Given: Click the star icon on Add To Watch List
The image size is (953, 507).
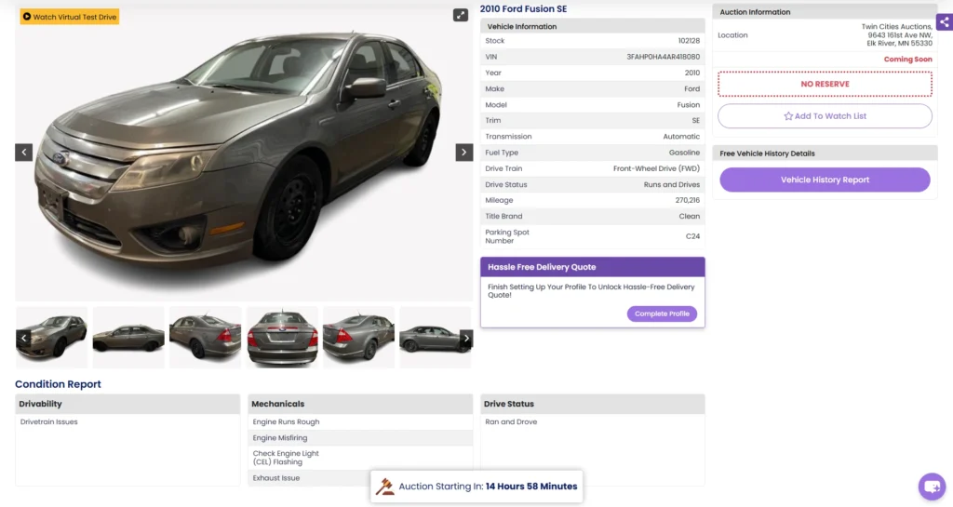Looking at the screenshot, I should pos(787,116).
